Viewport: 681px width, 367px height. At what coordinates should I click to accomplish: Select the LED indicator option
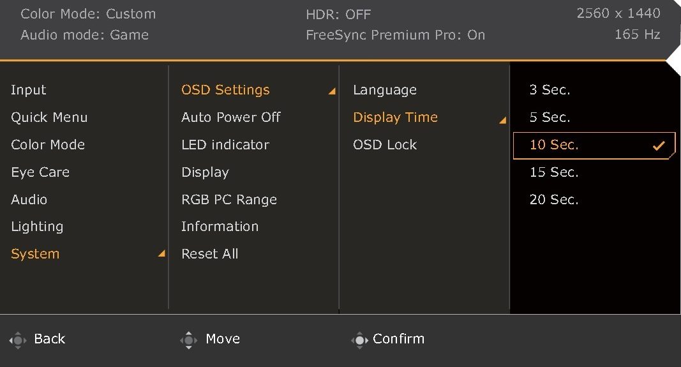coord(225,145)
